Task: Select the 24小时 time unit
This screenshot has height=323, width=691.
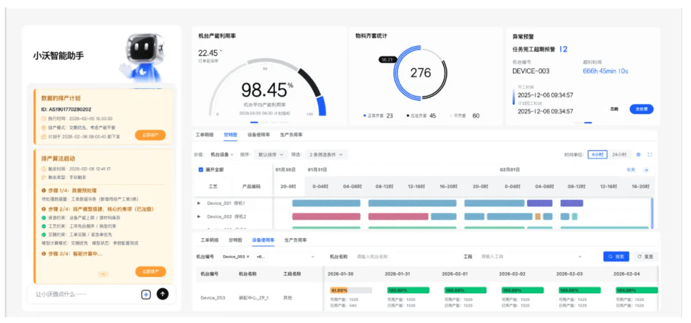Action: click(x=619, y=155)
